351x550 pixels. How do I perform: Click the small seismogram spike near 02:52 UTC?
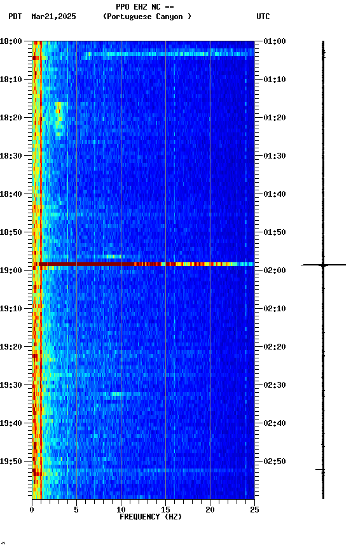[320, 469]
